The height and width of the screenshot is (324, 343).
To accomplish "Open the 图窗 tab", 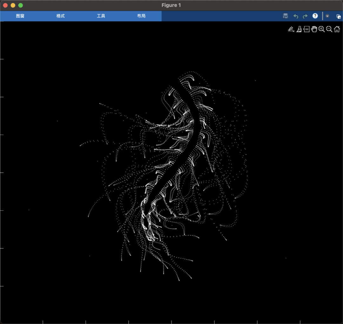I will coord(20,16).
